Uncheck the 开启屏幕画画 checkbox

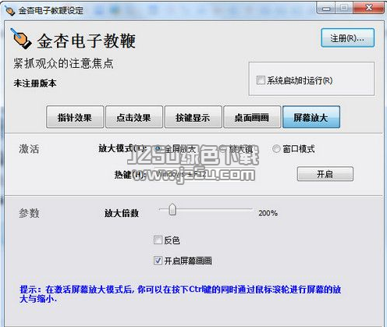click(158, 261)
